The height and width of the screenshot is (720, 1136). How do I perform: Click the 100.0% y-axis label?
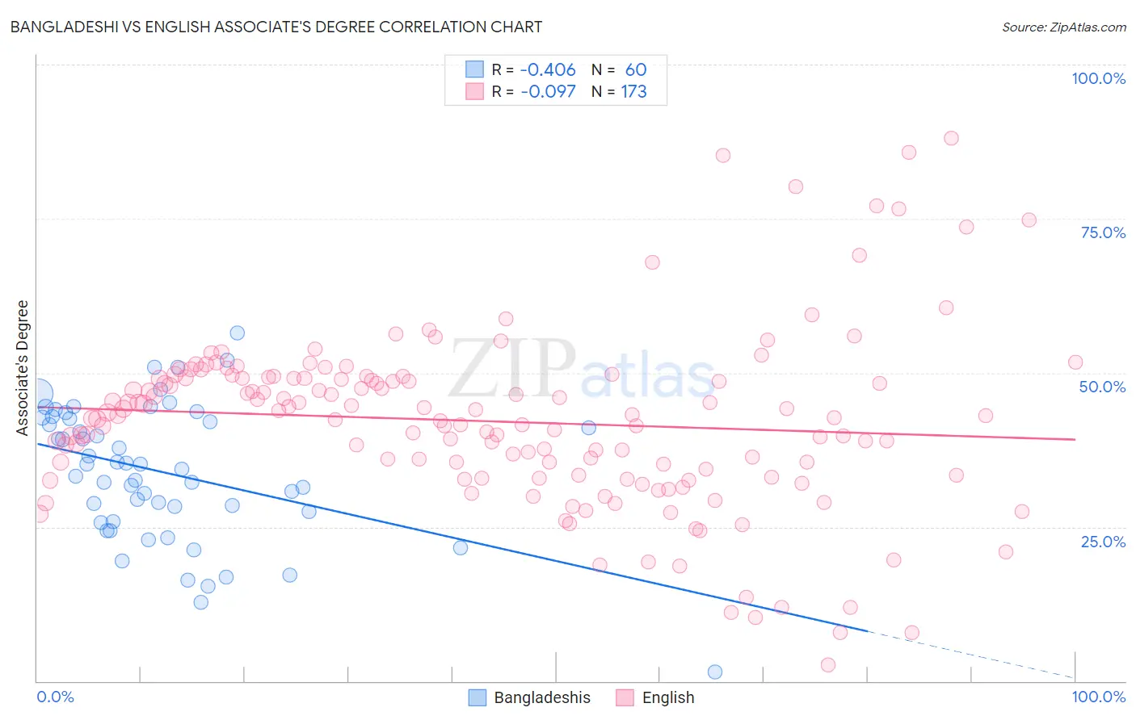pos(1099,78)
